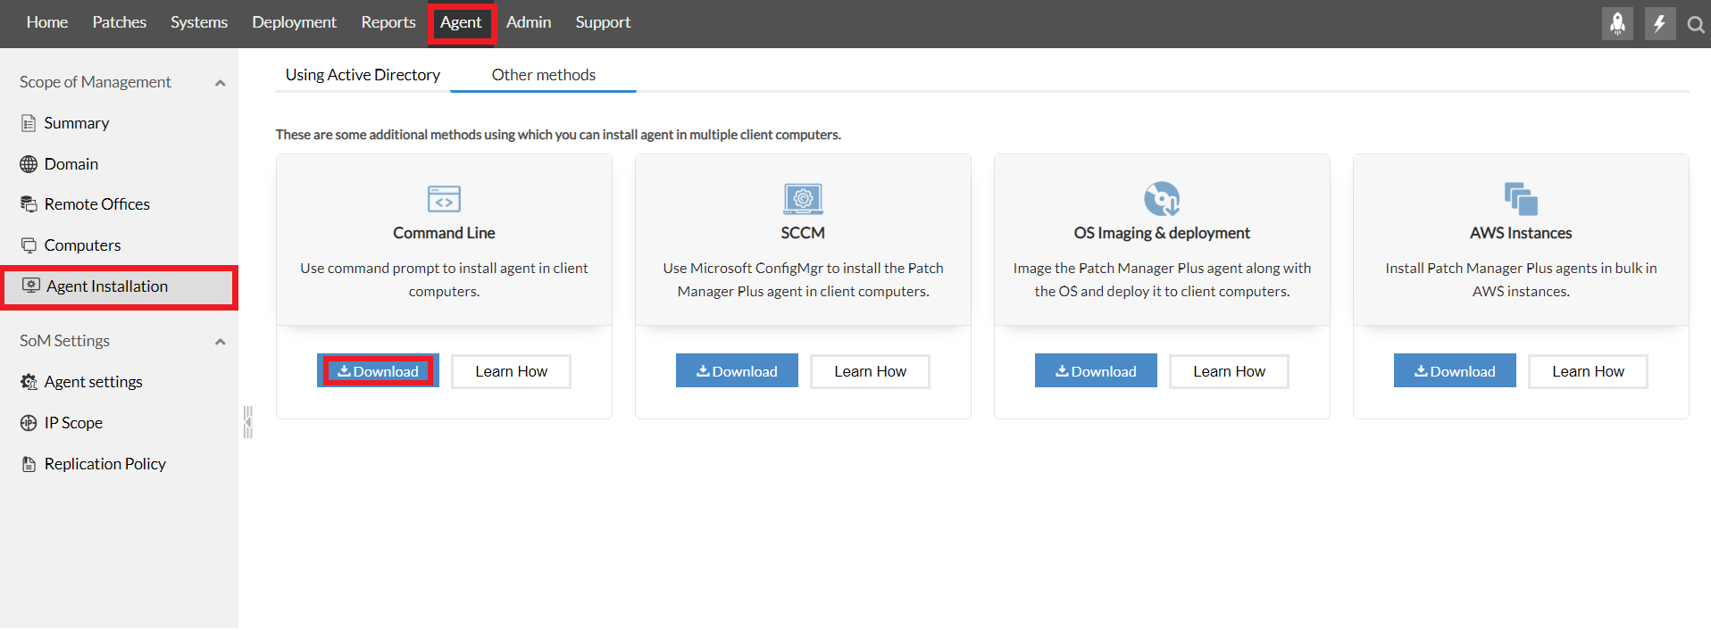Go to Agent settings

[x=93, y=382]
